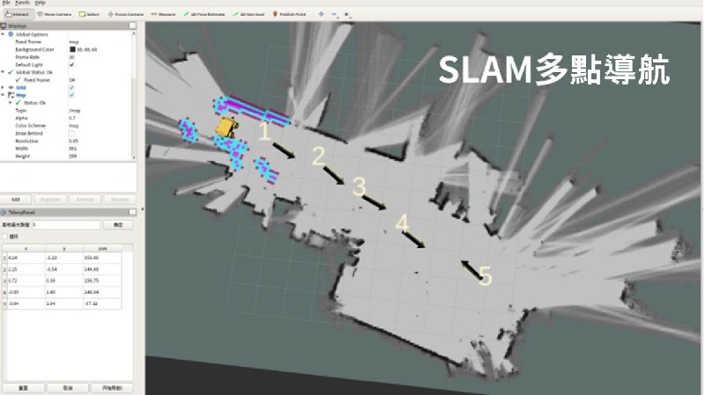Select the Fixed Frame value 'map'
The height and width of the screenshot is (395, 705).
[x=74, y=41]
